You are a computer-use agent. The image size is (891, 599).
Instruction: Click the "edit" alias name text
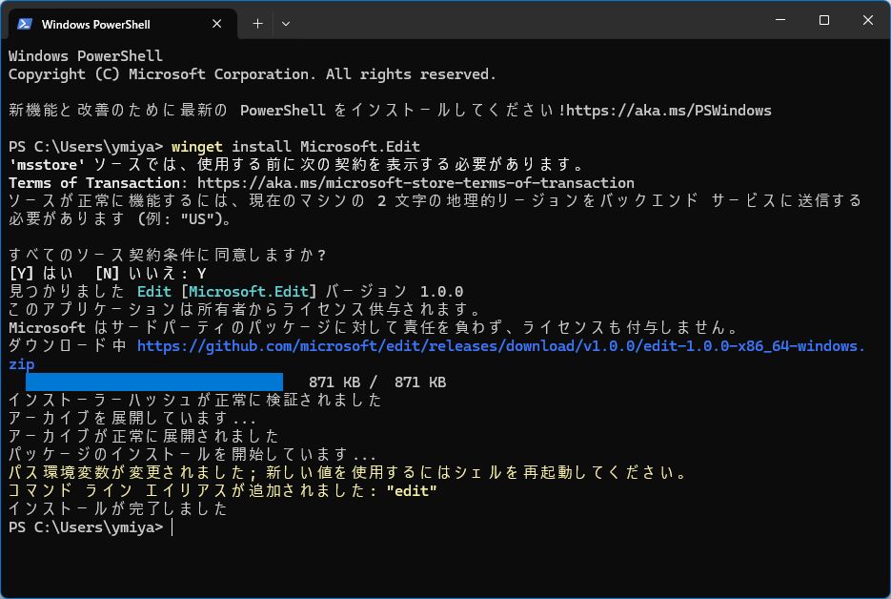coord(412,491)
